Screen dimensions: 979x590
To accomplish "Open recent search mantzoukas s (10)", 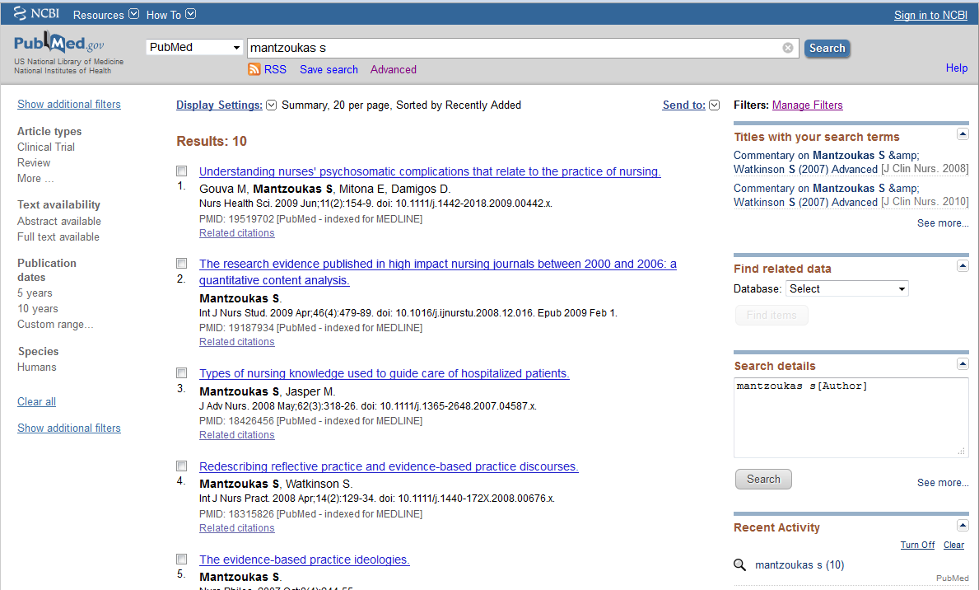I will pos(800,565).
